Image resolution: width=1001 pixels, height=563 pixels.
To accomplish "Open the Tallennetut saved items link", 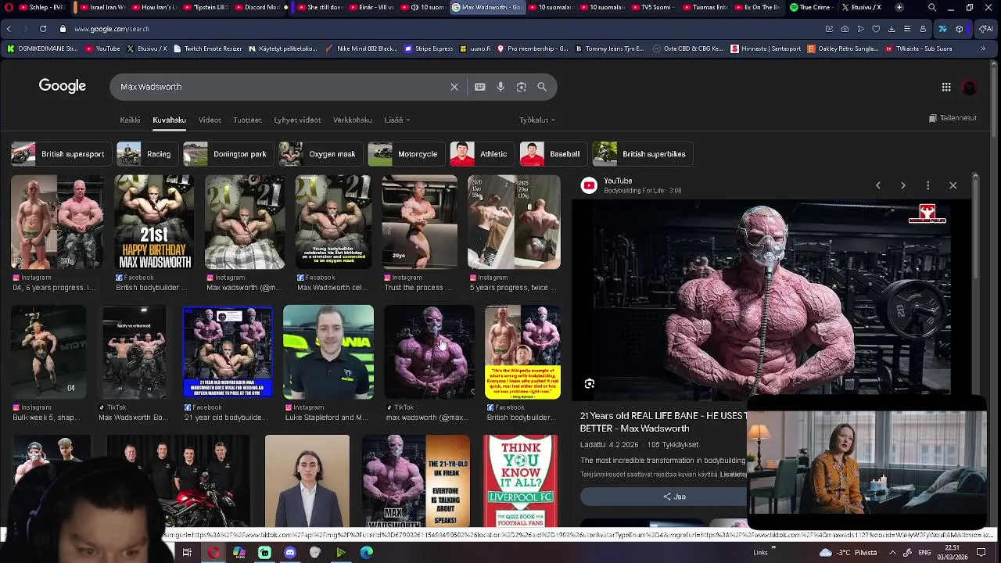I will click(x=953, y=118).
